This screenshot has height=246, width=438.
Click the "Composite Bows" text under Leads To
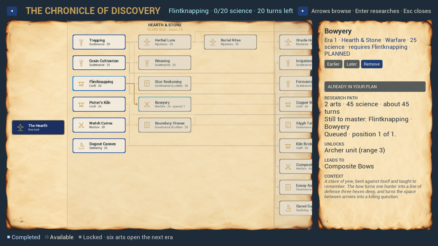tap(349, 166)
